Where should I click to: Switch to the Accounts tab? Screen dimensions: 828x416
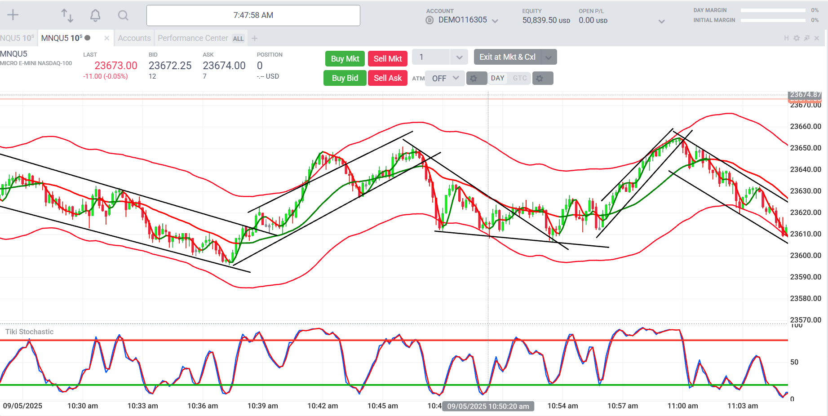[134, 38]
